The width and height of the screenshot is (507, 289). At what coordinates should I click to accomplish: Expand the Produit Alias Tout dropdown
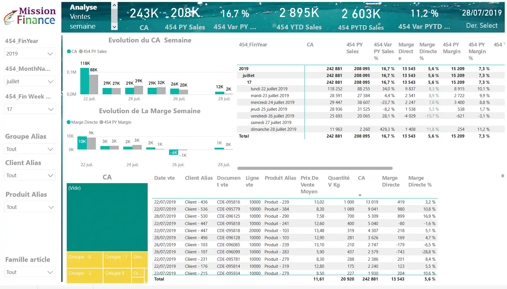click(30, 207)
